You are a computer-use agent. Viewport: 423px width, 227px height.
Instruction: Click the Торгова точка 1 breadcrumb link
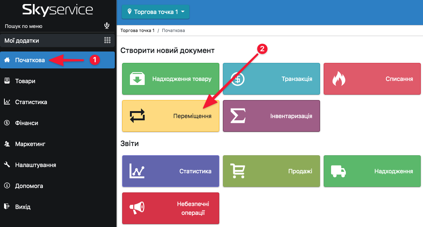[137, 31]
